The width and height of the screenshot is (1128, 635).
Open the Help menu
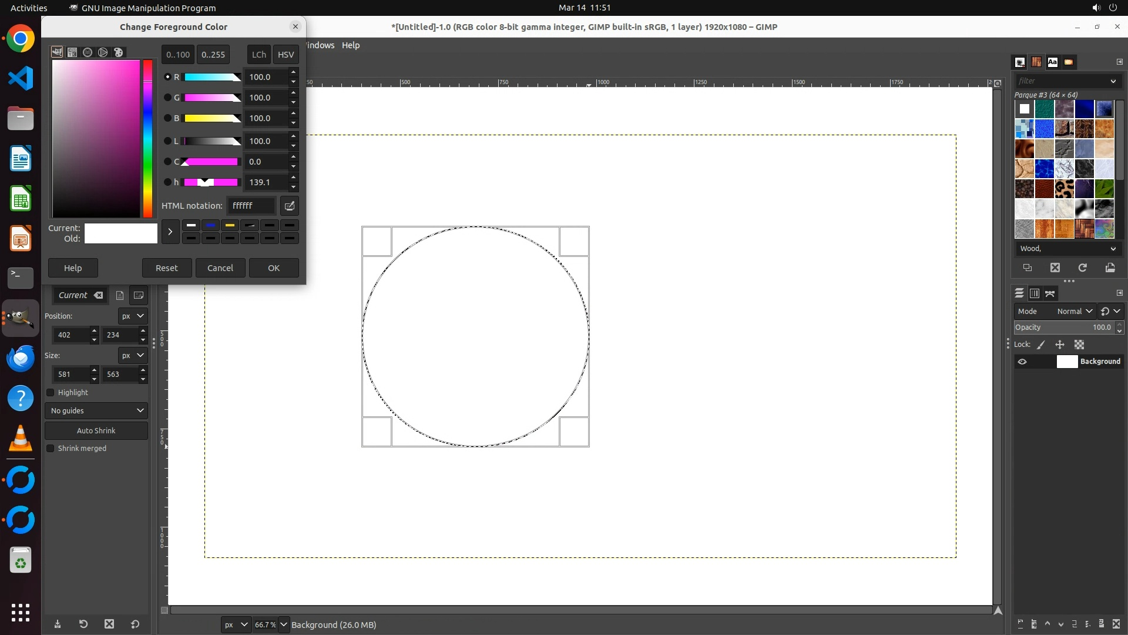coord(350,45)
